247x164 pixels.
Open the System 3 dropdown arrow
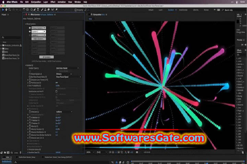(45, 35)
